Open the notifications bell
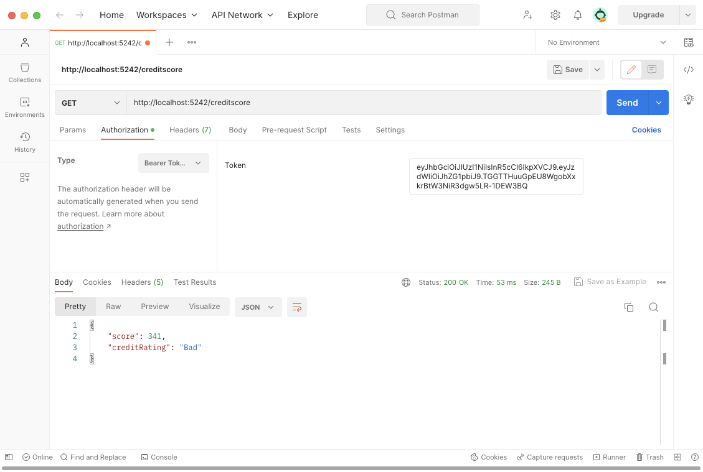703x472 pixels. click(x=578, y=15)
